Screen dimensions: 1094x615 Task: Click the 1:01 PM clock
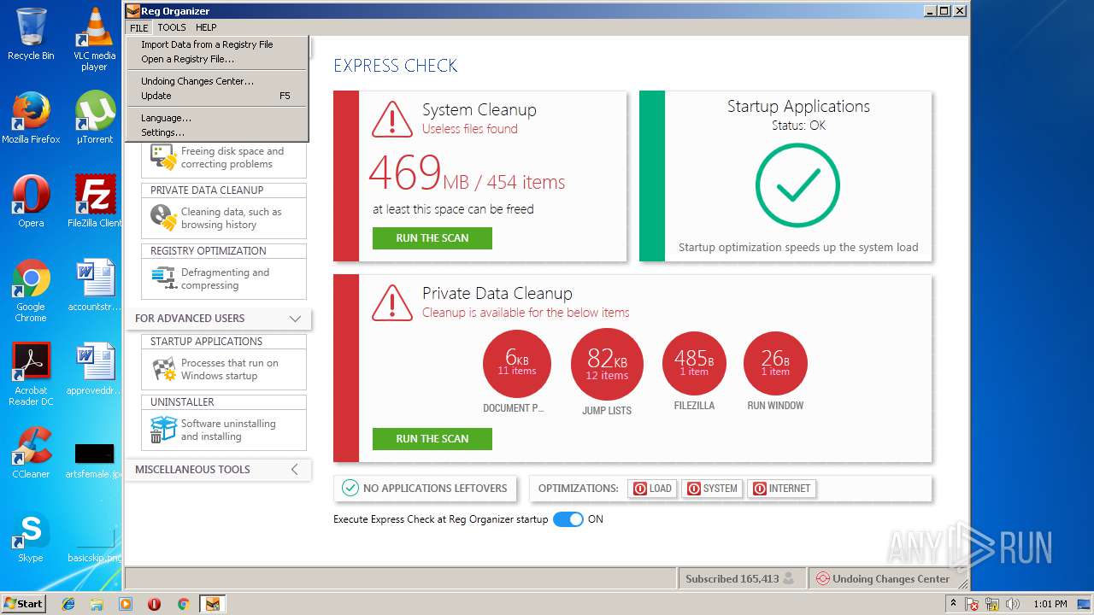click(1050, 604)
